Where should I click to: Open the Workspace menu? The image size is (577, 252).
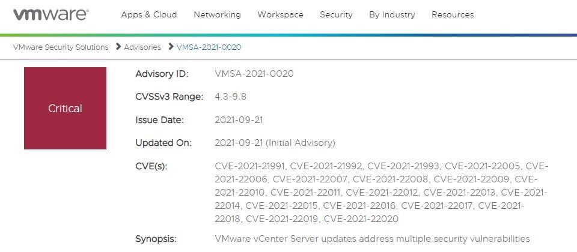pyautogui.click(x=281, y=14)
